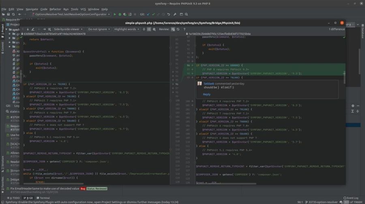Refresh review comments in diff toolbar
The width and height of the screenshot is (365, 204).
click(x=178, y=29)
